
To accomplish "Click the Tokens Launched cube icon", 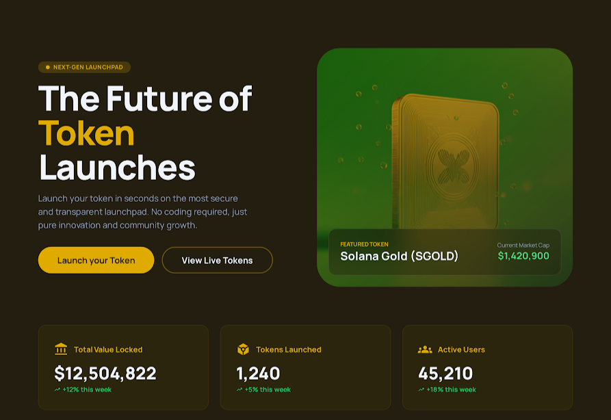I will pyautogui.click(x=243, y=349).
